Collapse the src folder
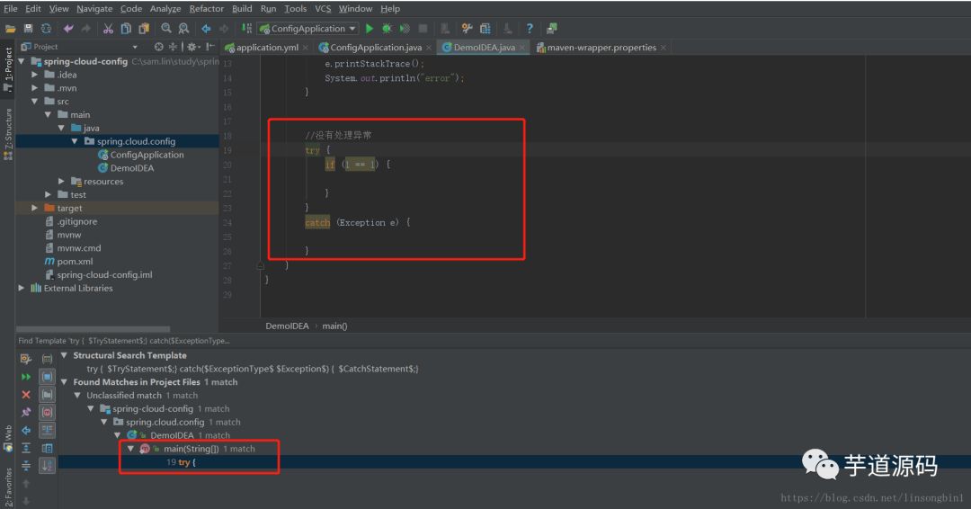This screenshot has width=971, height=509. click(35, 102)
